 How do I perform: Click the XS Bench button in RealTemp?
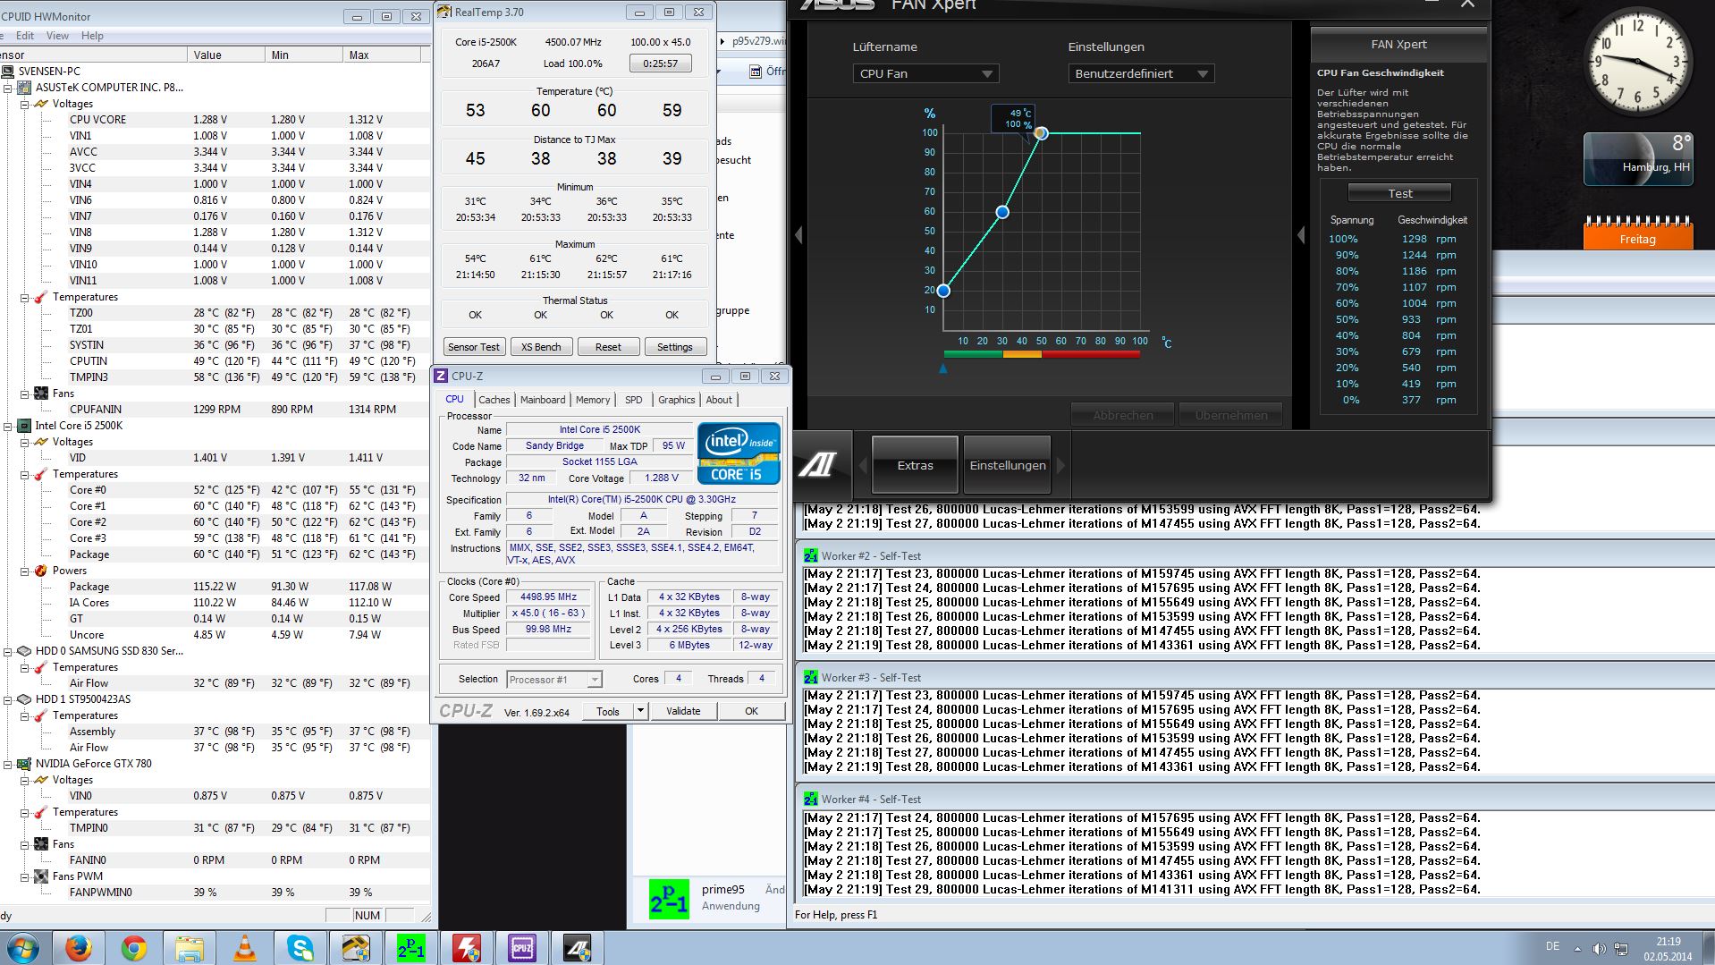(x=541, y=347)
